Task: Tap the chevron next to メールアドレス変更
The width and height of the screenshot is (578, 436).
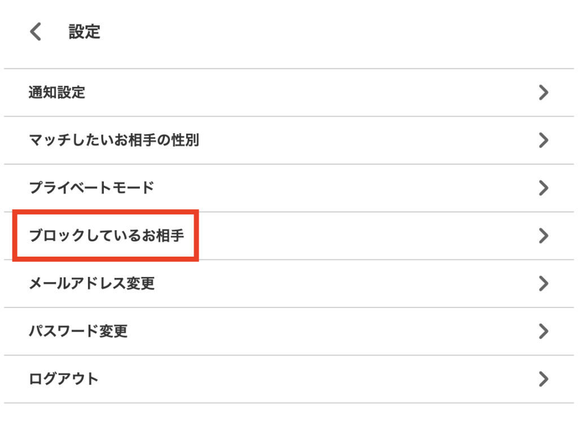Action: coord(544,284)
